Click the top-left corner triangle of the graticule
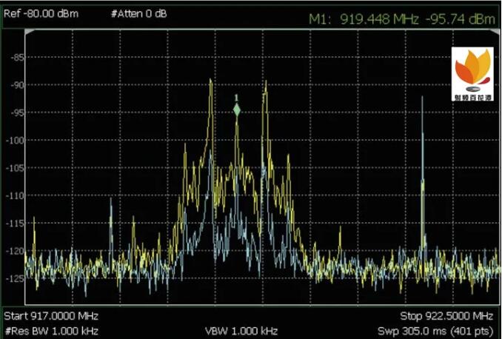Screen dimensions: 502x339 coord(30,34)
